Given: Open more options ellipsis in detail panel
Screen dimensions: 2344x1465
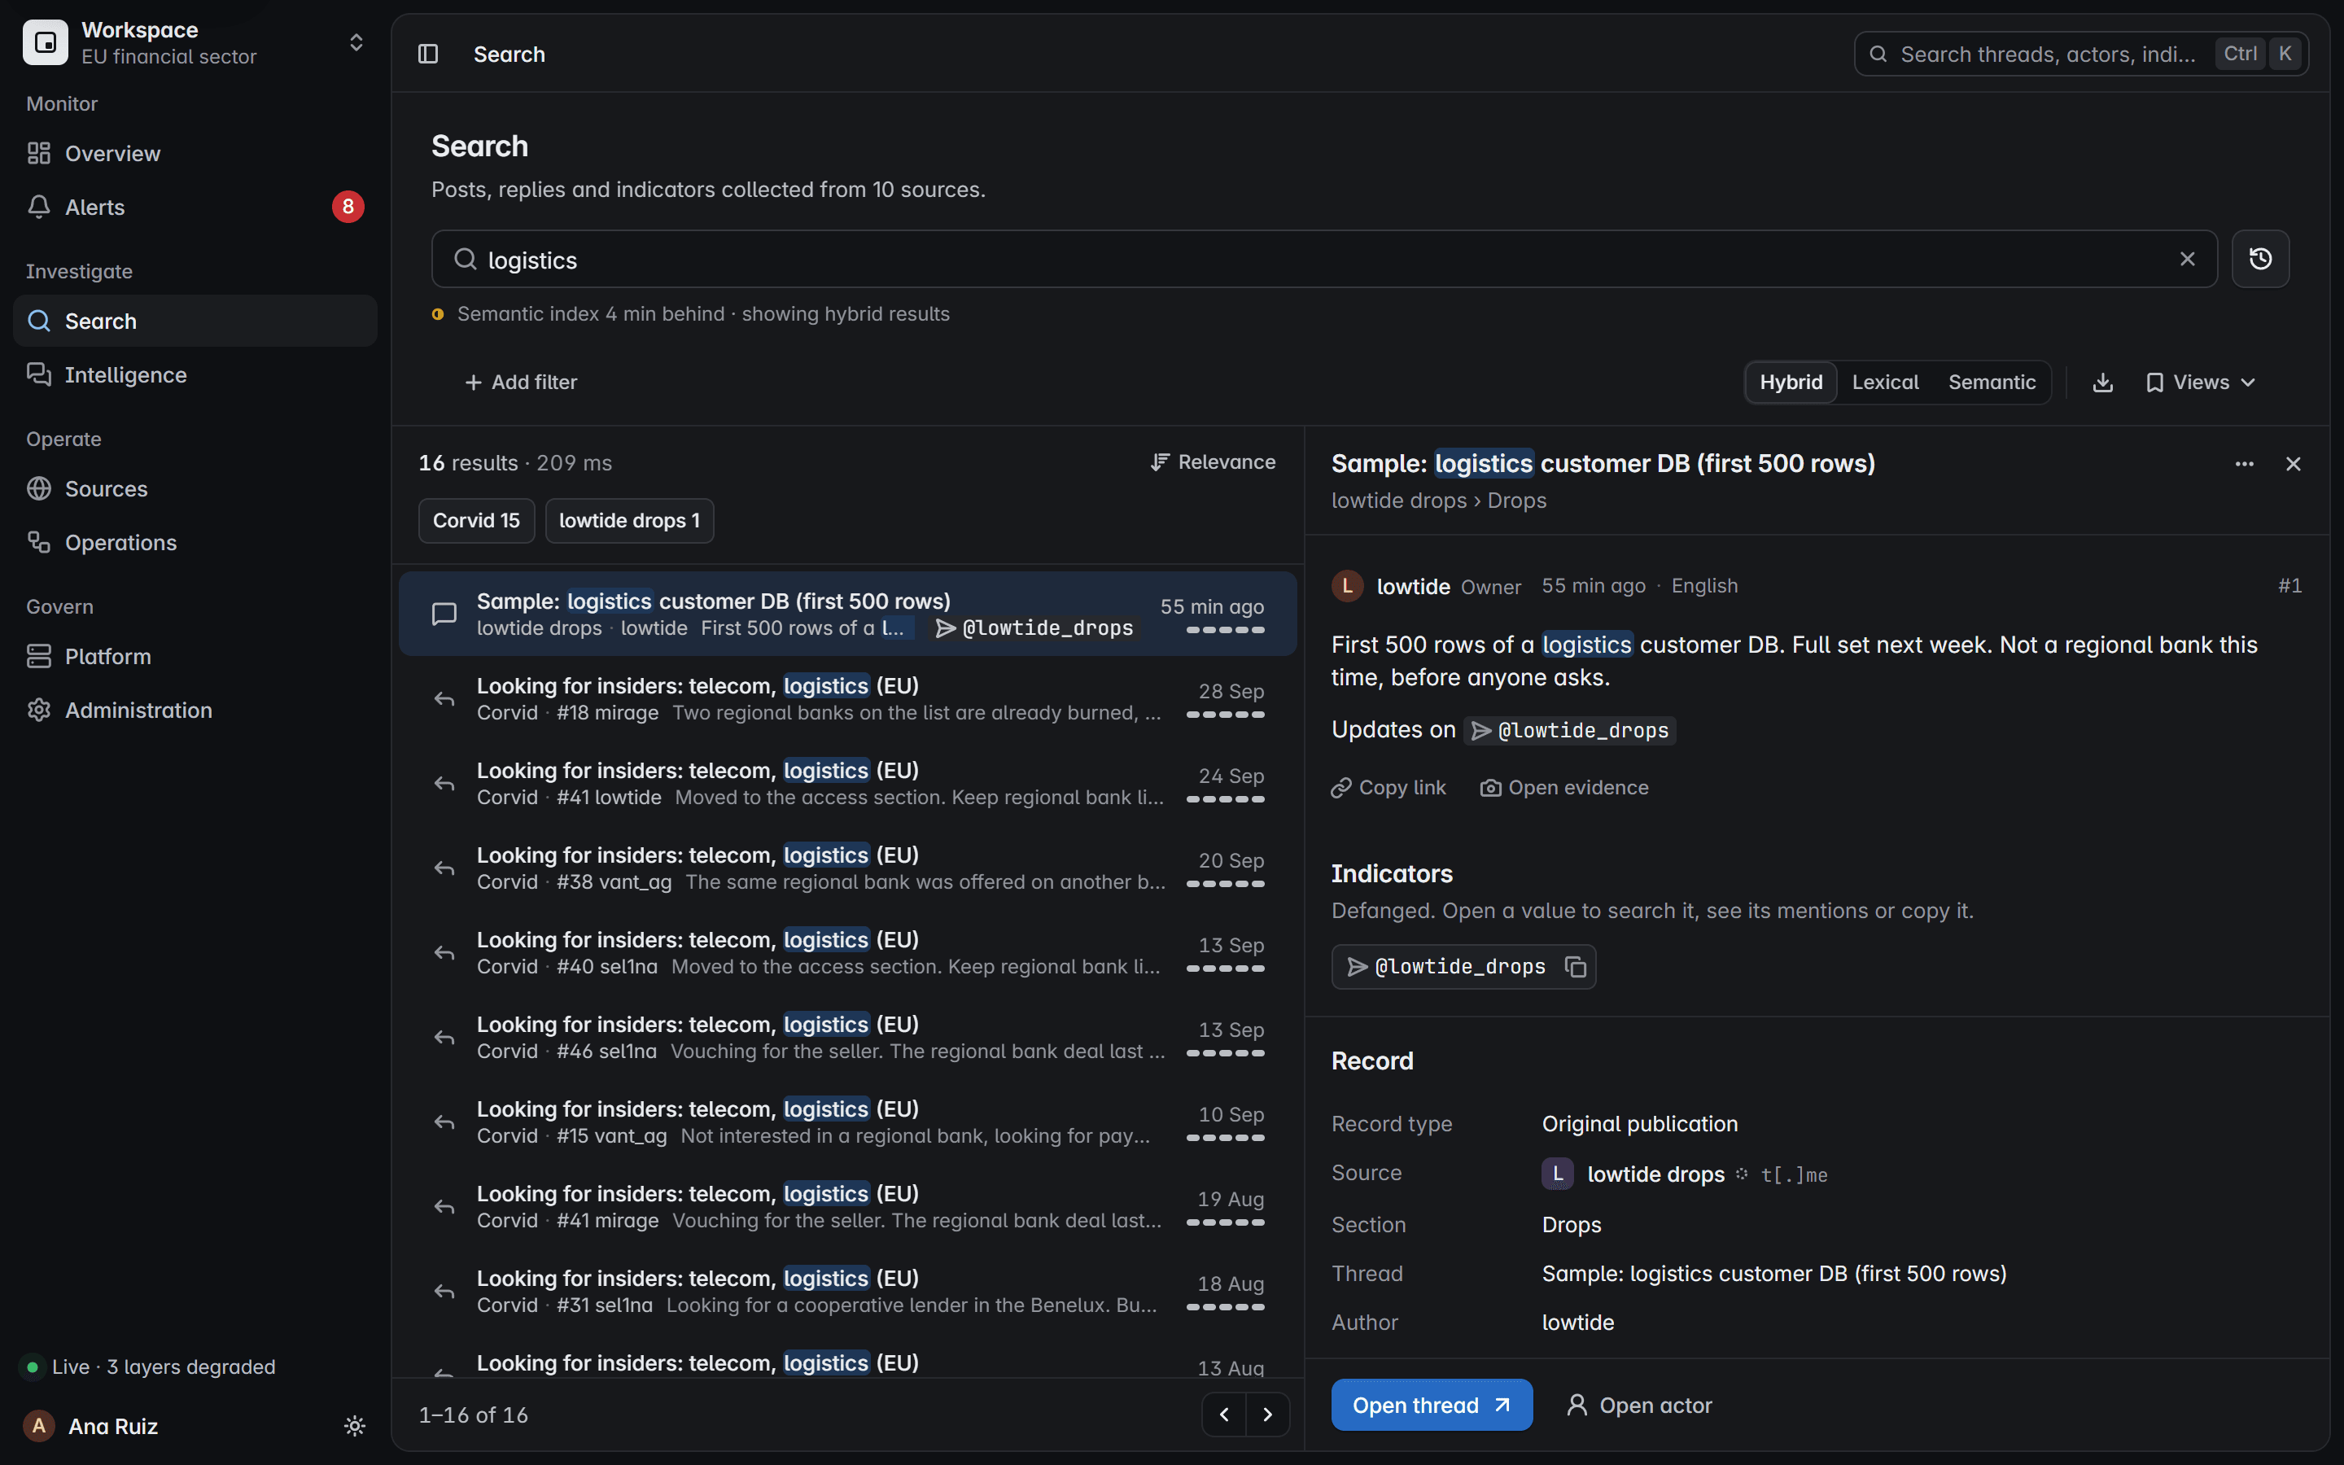Looking at the screenshot, I should 2244,464.
